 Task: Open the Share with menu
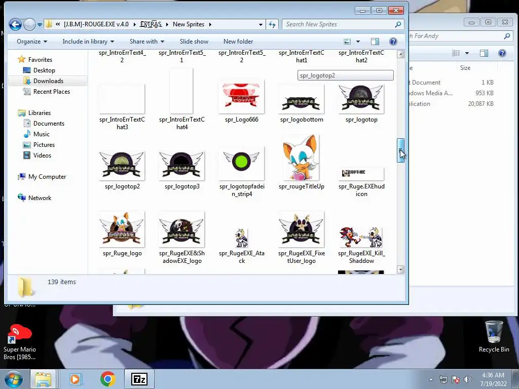pos(146,42)
